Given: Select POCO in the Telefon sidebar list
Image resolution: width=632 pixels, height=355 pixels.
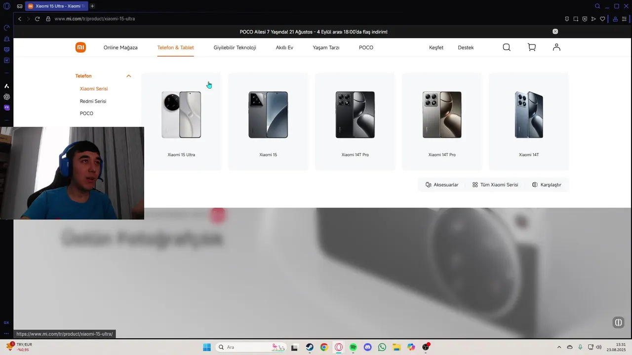Looking at the screenshot, I should pyautogui.click(x=86, y=113).
